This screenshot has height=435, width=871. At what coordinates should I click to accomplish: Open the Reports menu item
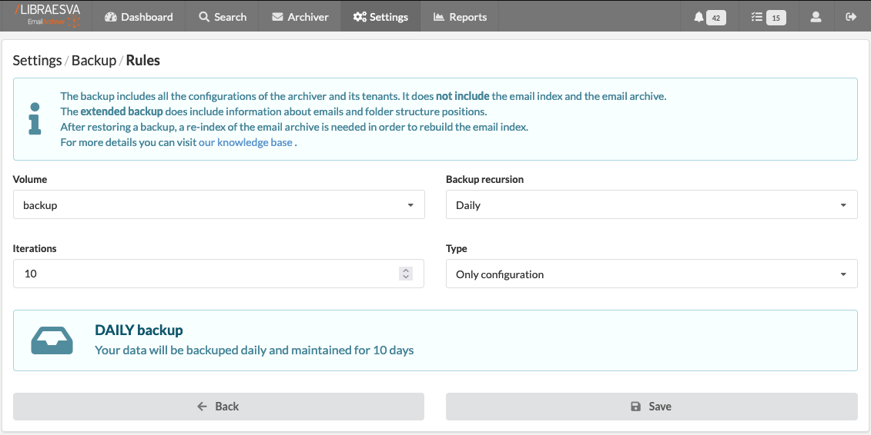pyautogui.click(x=460, y=17)
